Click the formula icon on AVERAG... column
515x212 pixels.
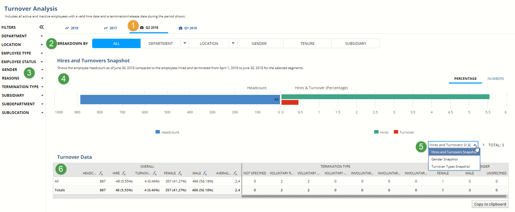[235, 173]
